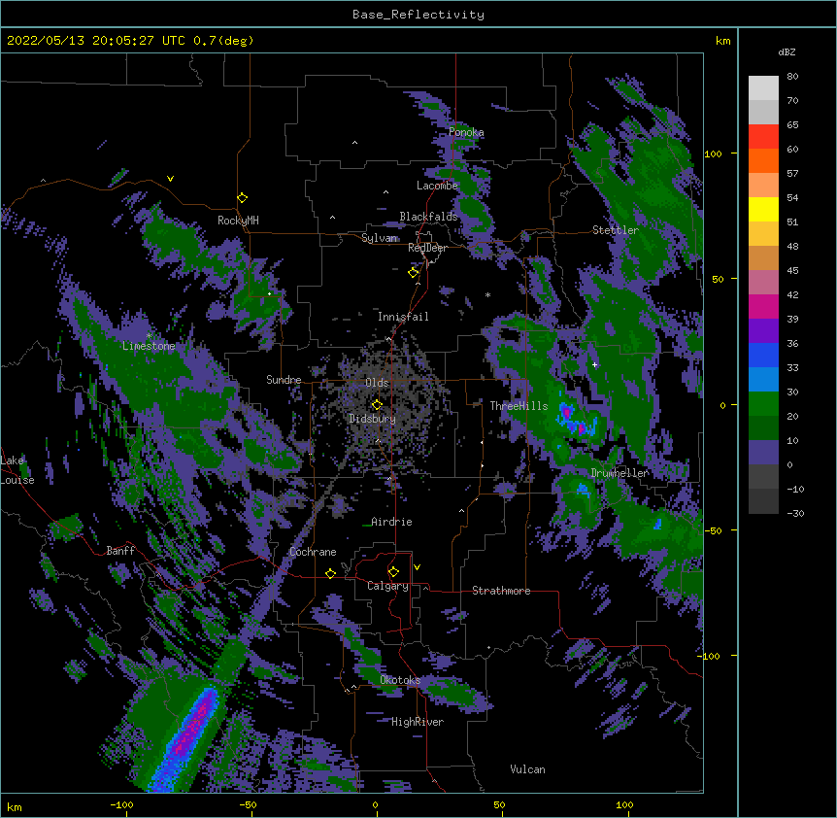Pick the lightest gray swatch at legend top

(x=763, y=87)
